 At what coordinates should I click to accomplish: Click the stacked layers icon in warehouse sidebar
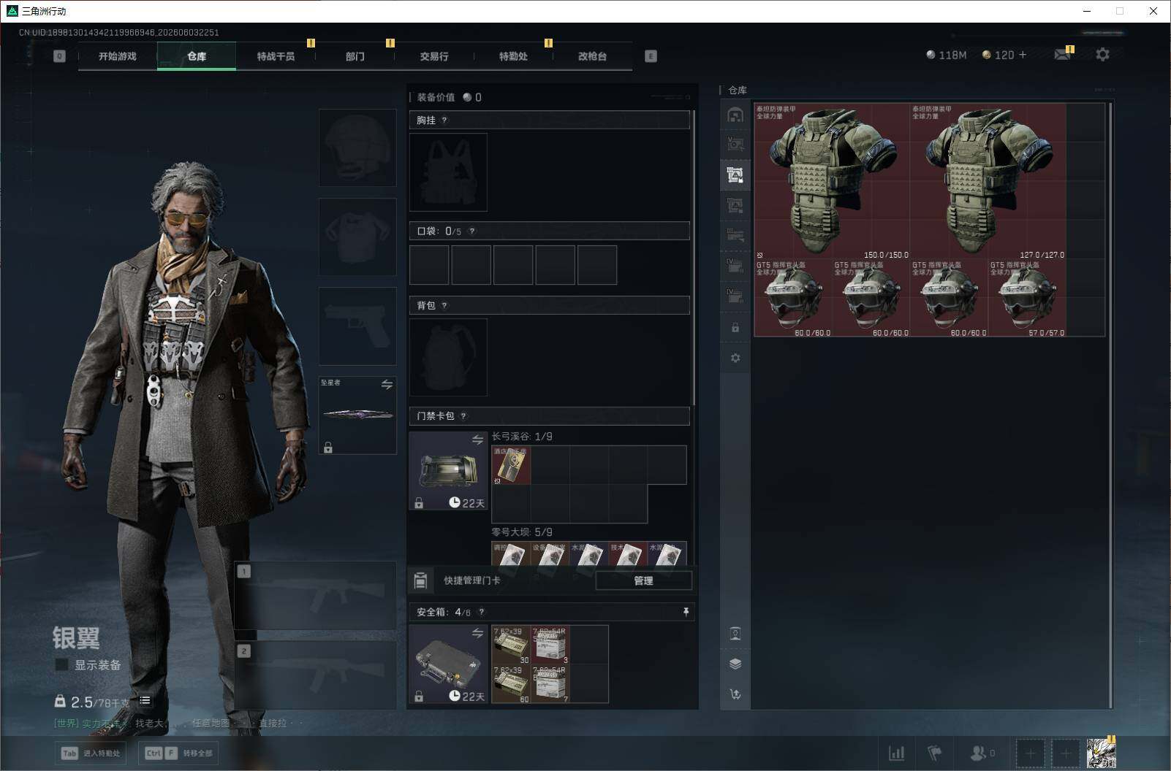coord(735,664)
